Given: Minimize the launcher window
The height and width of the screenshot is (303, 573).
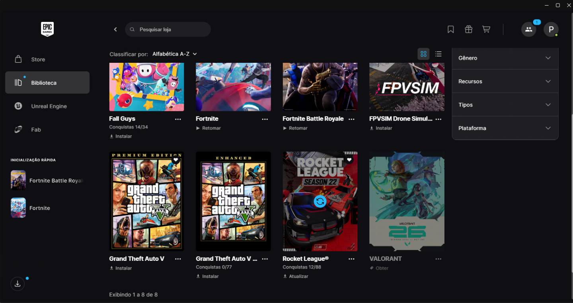Looking at the screenshot, I should [x=546, y=5].
